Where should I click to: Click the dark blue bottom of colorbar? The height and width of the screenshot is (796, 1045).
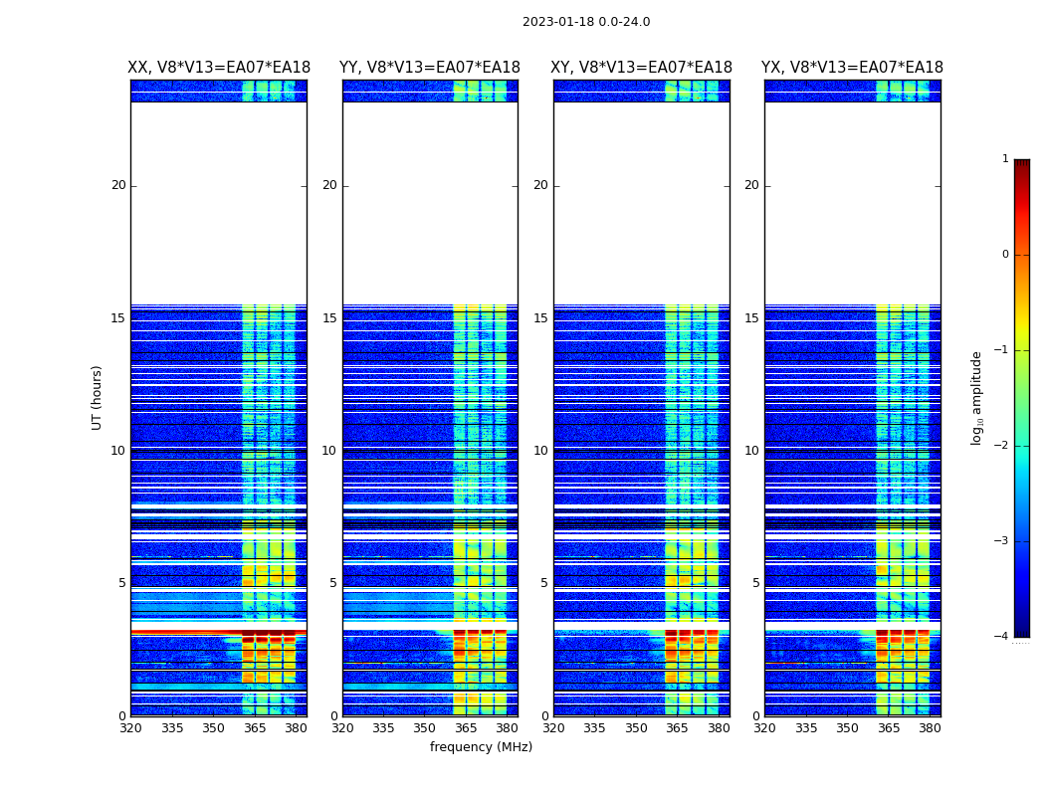click(1022, 630)
